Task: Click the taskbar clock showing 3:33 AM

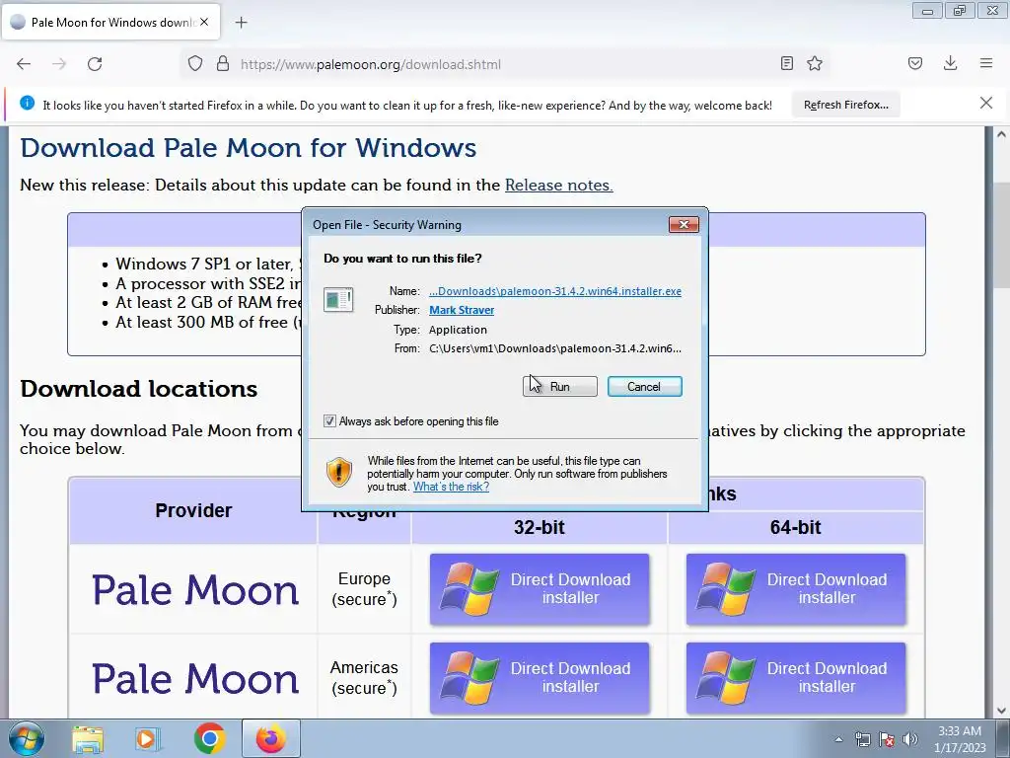Action: pyautogui.click(x=960, y=739)
